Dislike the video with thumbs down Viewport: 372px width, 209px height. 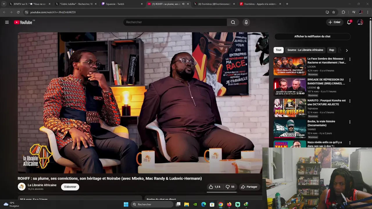pyautogui.click(x=230, y=187)
